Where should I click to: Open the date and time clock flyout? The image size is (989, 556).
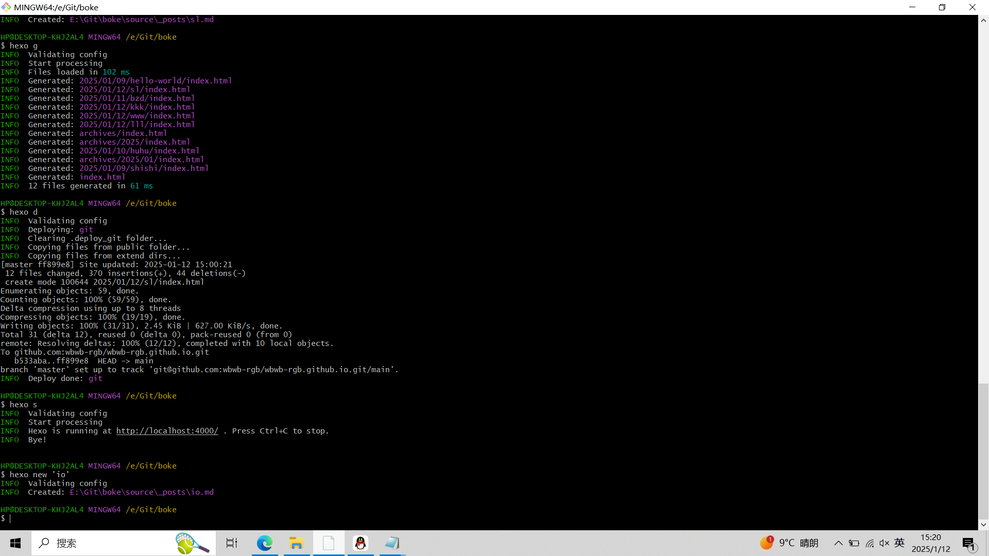[x=931, y=543]
